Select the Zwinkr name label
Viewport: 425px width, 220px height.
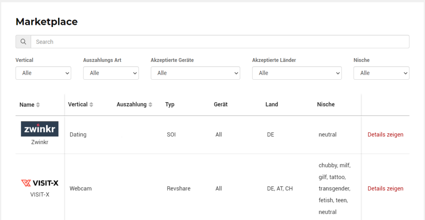pyautogui.click(x=39, y=142)
